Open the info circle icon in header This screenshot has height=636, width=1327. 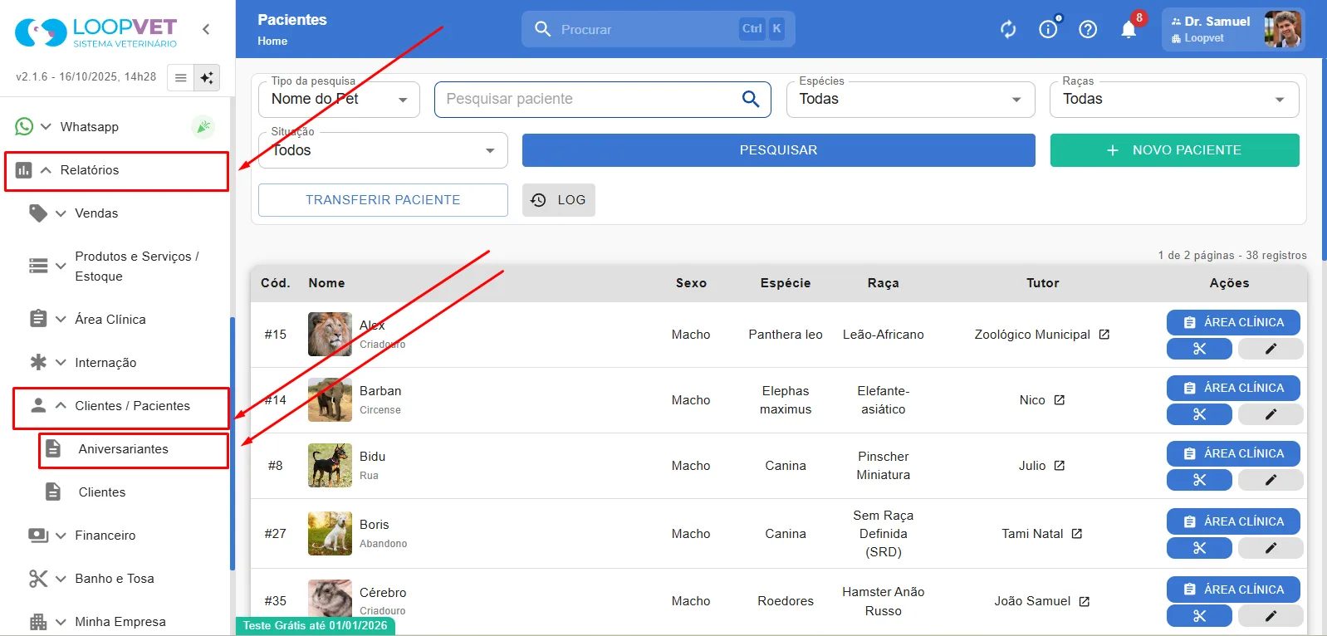1048,29
